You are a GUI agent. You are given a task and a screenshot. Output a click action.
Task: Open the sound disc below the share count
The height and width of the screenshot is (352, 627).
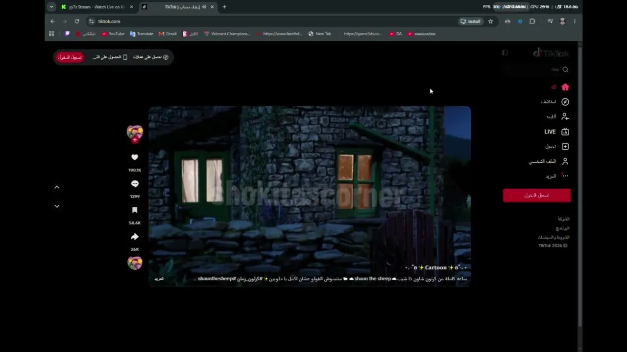coord(135,263)
